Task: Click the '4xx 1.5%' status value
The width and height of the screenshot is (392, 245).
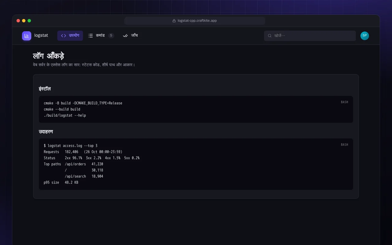Action: (x=113, y=158)
